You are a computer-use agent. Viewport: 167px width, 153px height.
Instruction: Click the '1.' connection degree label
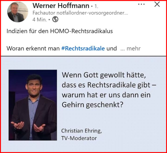(96, 6)
